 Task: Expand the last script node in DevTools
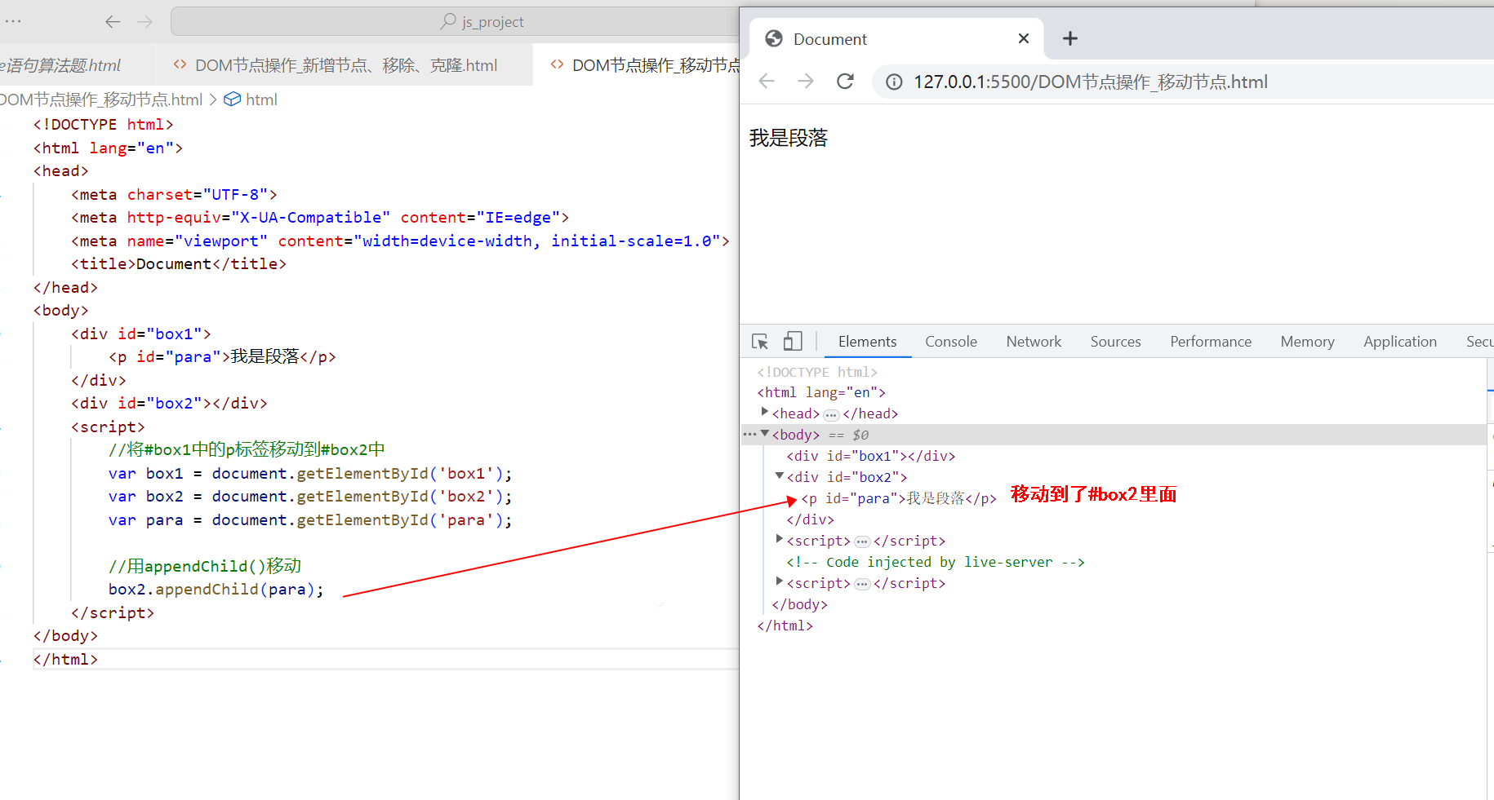(x=780, y=582)
